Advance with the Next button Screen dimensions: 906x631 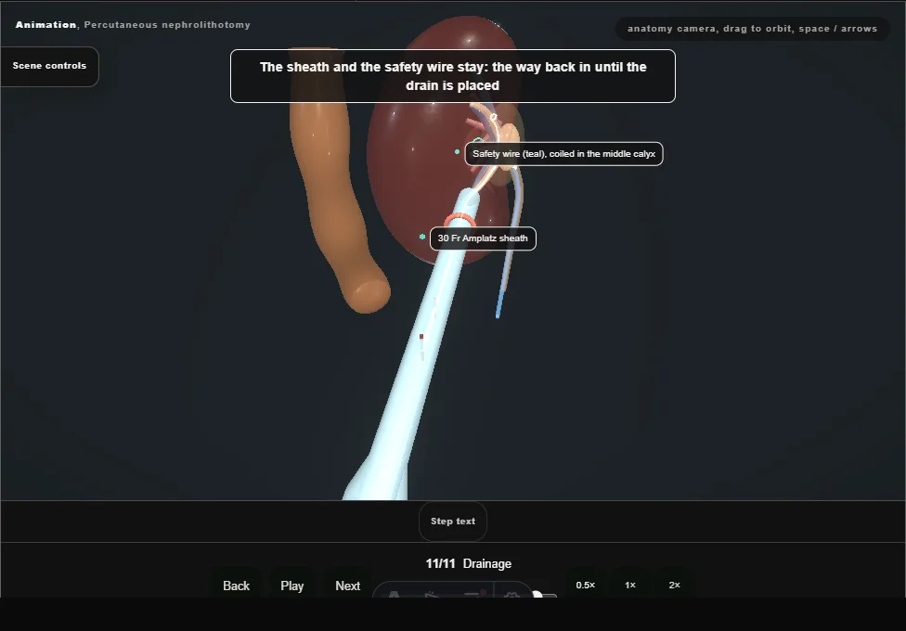(348, 586)
